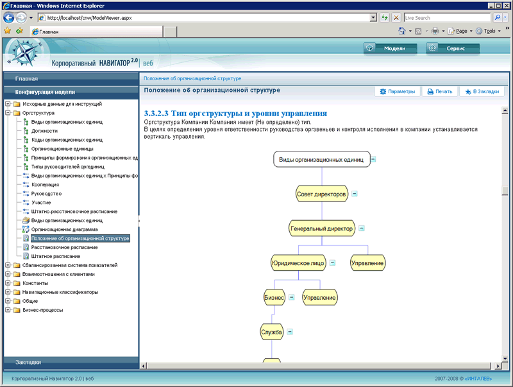Click the document icon beside Штатное расписание
The image size is (513, 387).
26,256
